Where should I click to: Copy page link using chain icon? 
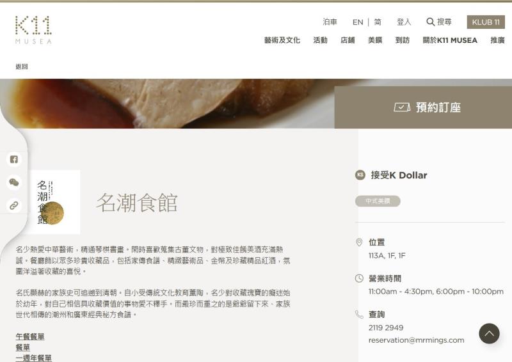coord(13,206)
